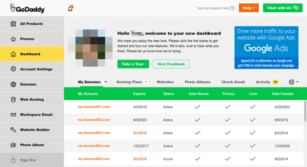Click the All Products storefront icon

click(13, 24)
